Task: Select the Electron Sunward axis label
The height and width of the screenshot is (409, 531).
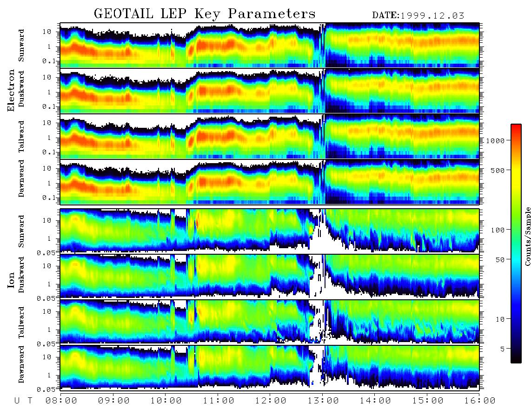Action: (21, 46)
